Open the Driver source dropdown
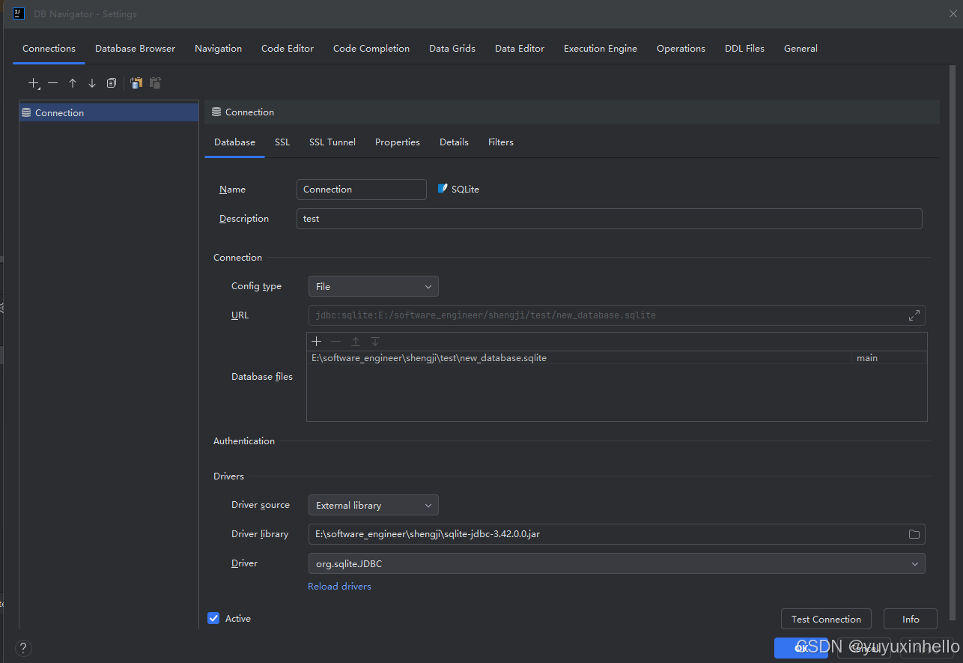Image resolution: width=963 pixels, height=663 pixels. click(373, 505)
